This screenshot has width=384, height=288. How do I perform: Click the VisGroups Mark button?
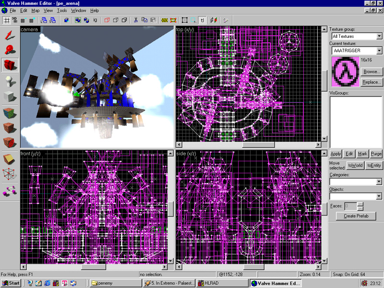[x=362, y=154]
